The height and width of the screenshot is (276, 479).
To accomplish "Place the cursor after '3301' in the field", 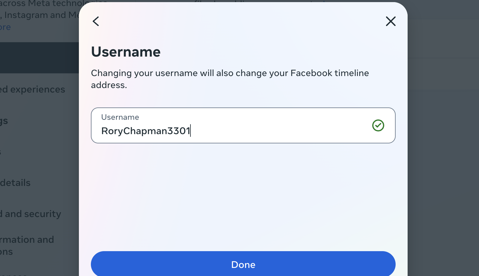I will pyautogui.click(x=191, y=131).
